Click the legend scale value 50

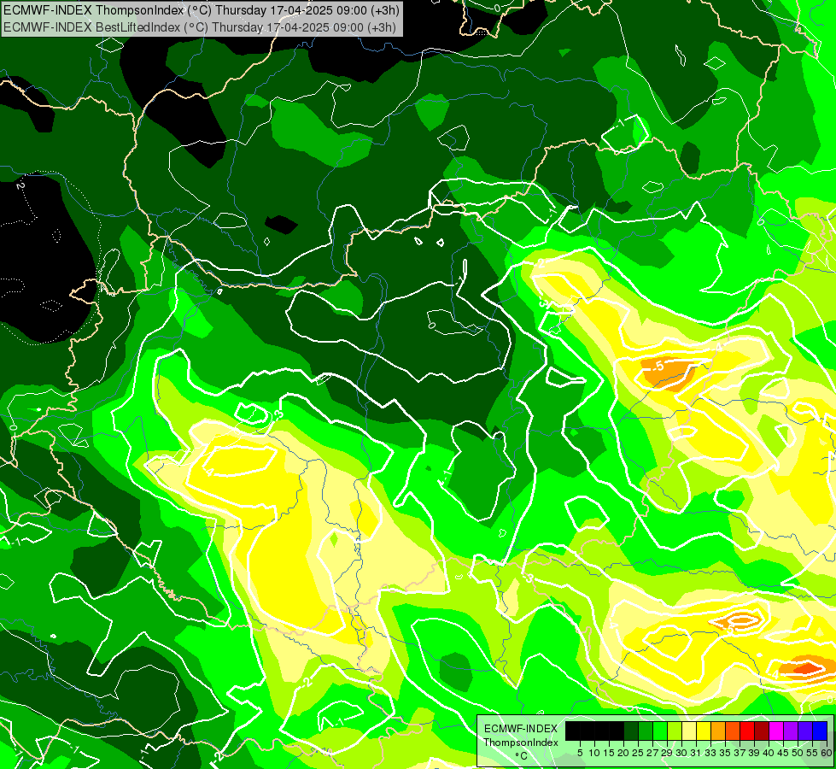point(798,753)
